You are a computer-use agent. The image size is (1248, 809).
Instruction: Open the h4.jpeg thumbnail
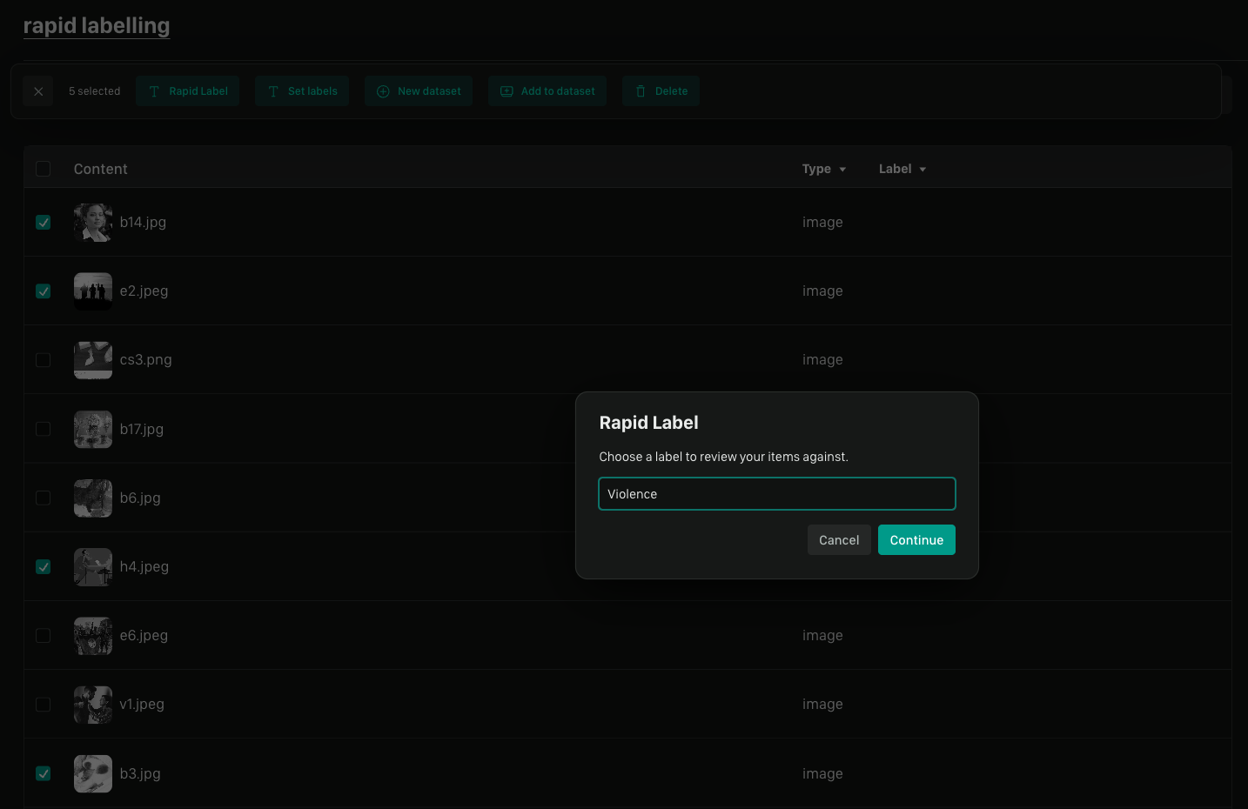click(x=93, y=567)
